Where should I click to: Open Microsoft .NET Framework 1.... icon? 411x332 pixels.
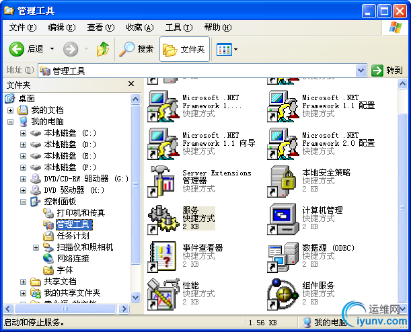[163, 106]
